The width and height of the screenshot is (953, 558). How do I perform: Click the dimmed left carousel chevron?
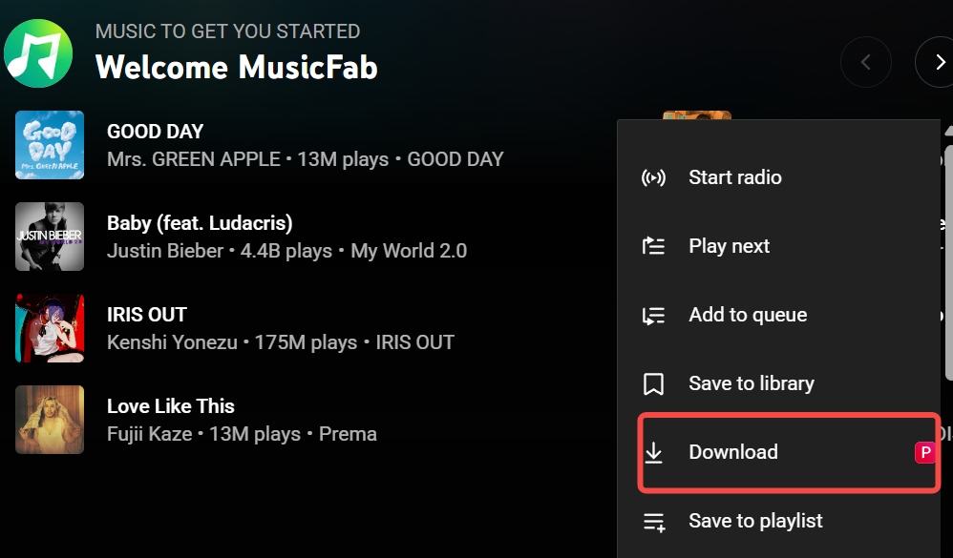865,61
